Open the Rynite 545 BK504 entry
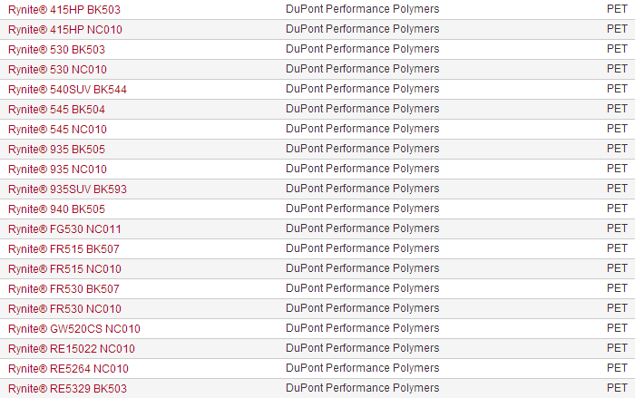 [56, 109]
